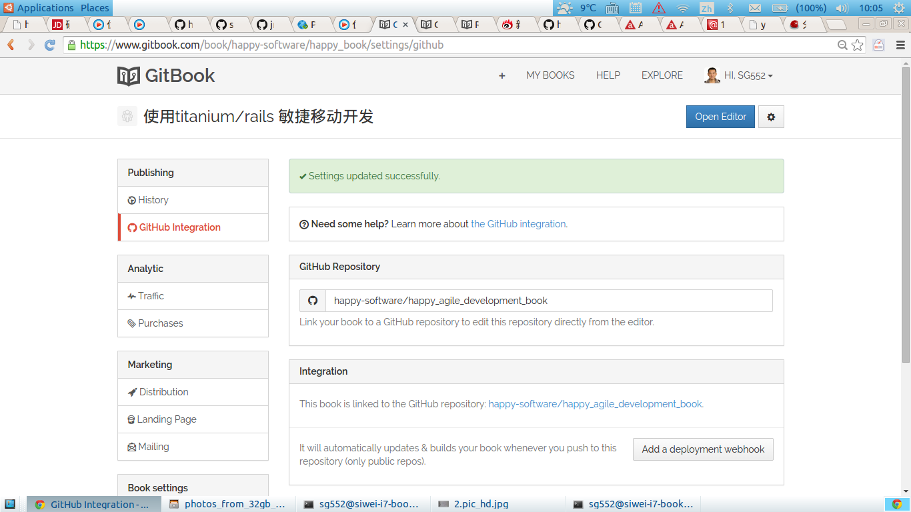Viewport: 911px width, 512px height.
Task: Switch to 2.pic_hd.jpg taskbar window
Action: coord(496,504)
